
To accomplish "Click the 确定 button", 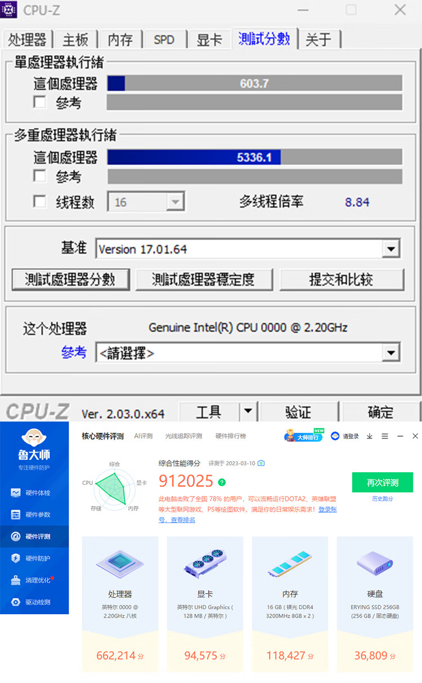I will point(380,412).
